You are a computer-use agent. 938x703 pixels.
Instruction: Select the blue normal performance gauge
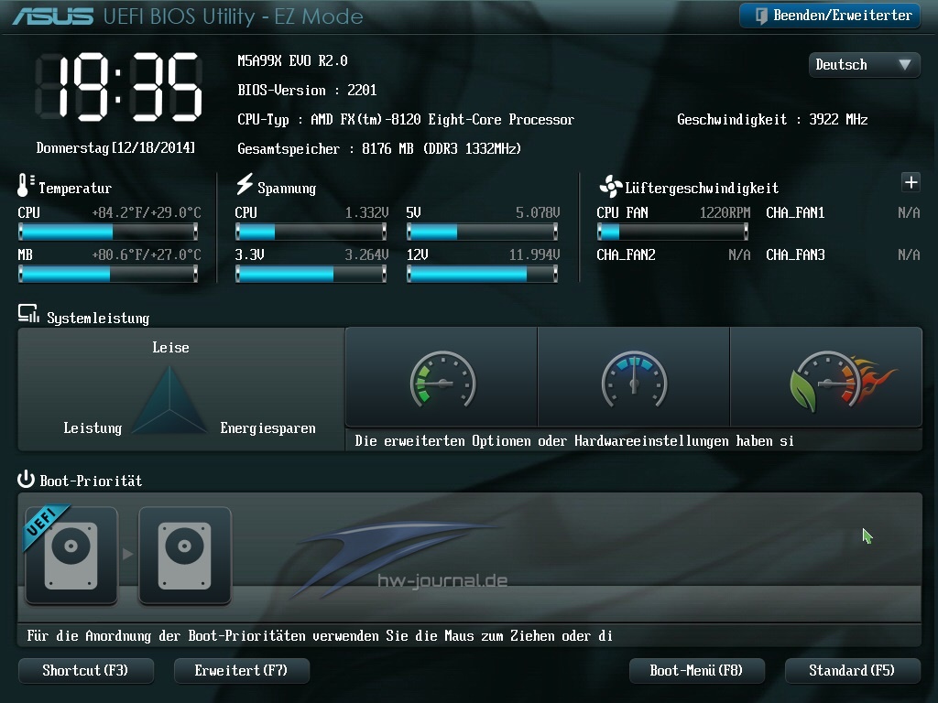[x=634, y=377]
